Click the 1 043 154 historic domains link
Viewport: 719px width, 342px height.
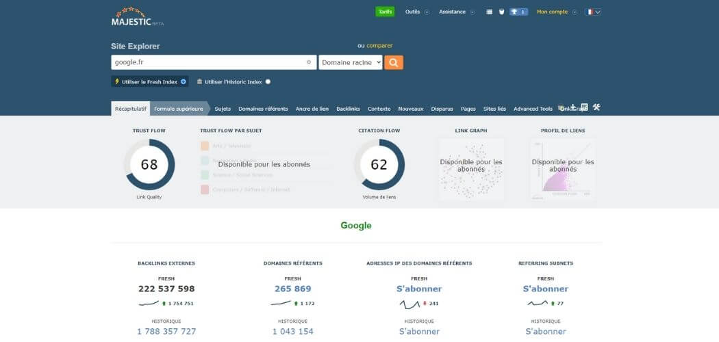[x=293, y=332]
